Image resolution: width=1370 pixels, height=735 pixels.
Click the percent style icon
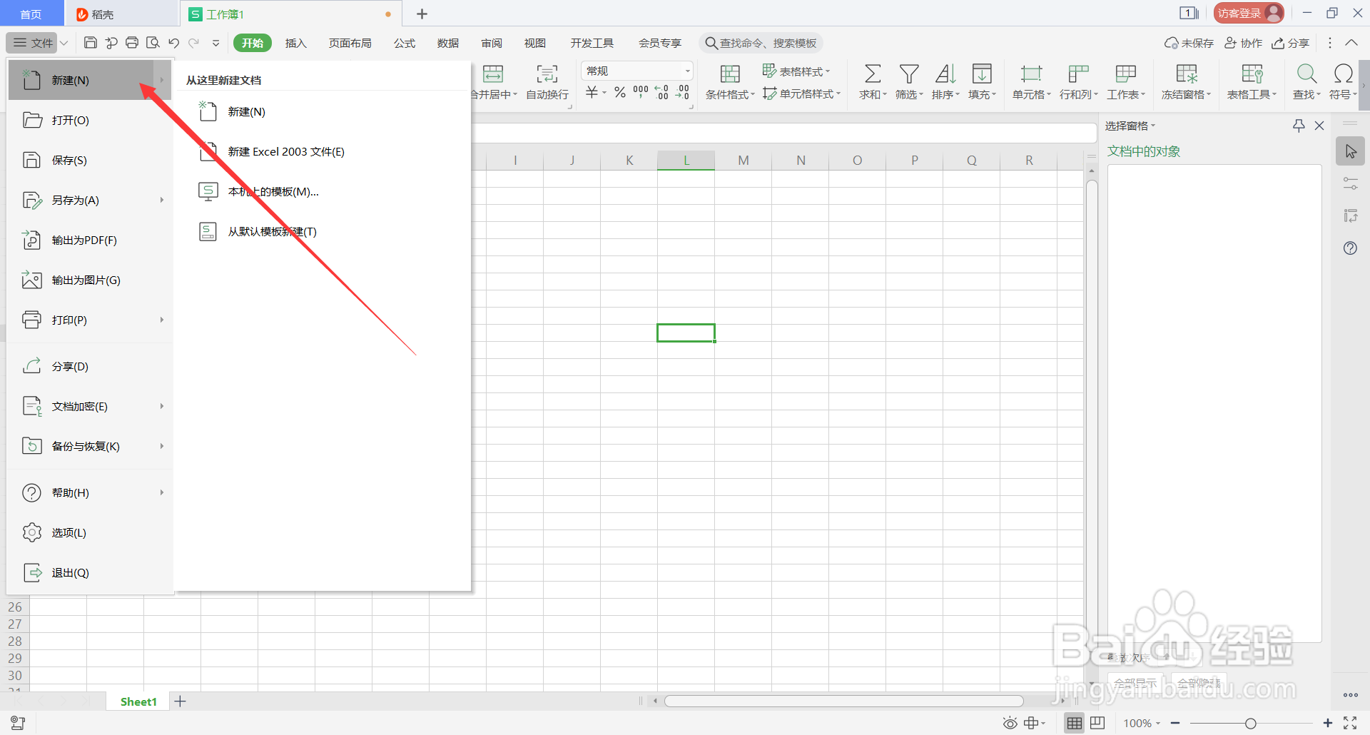[620, 93]
